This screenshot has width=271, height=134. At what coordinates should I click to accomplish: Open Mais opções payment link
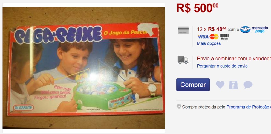pyautogui.click(x=209, y=43)
